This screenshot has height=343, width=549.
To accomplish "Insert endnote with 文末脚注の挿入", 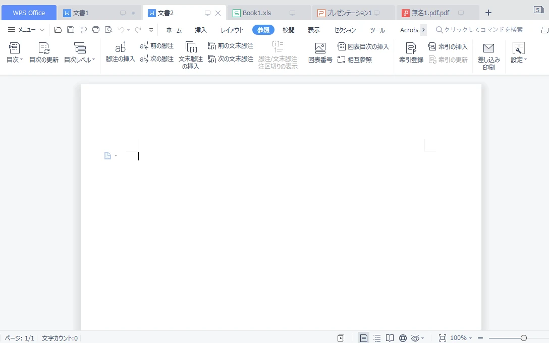I will pyautogui.click(x=190, y=55).
